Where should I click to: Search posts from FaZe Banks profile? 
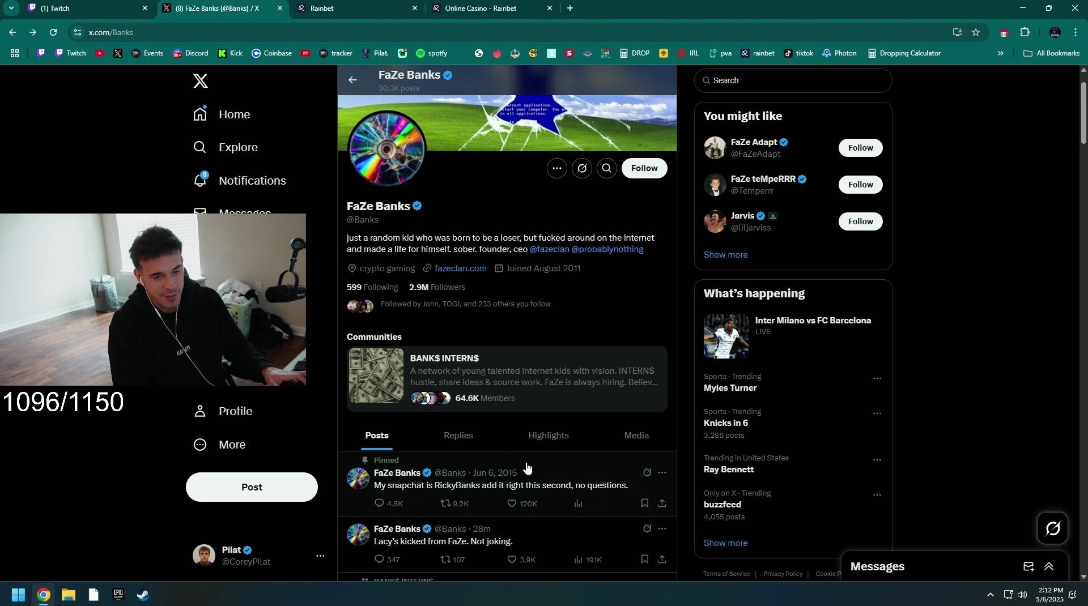point(607,168)
